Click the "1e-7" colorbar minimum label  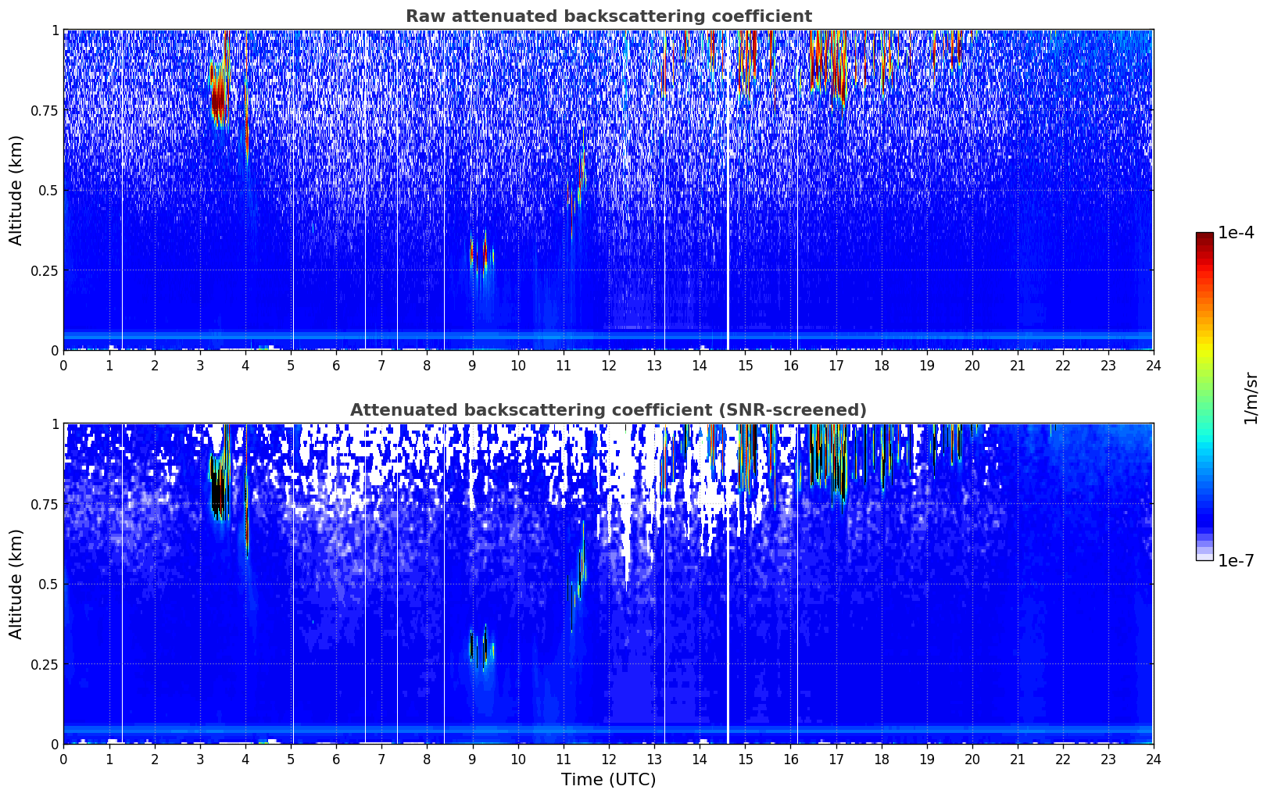[1236, 560]
